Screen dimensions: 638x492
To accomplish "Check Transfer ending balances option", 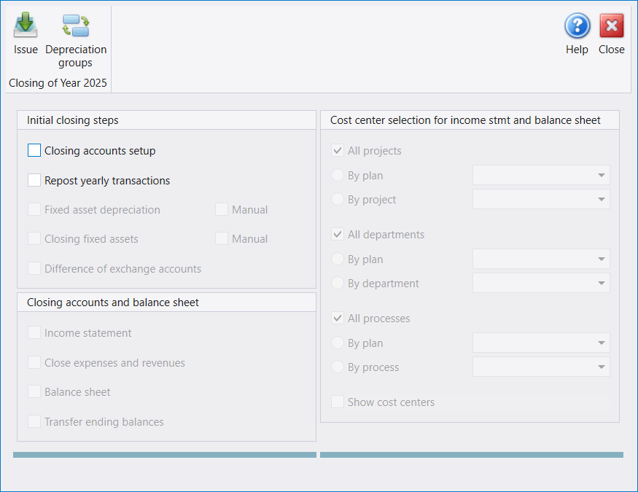I will point(34,421).
